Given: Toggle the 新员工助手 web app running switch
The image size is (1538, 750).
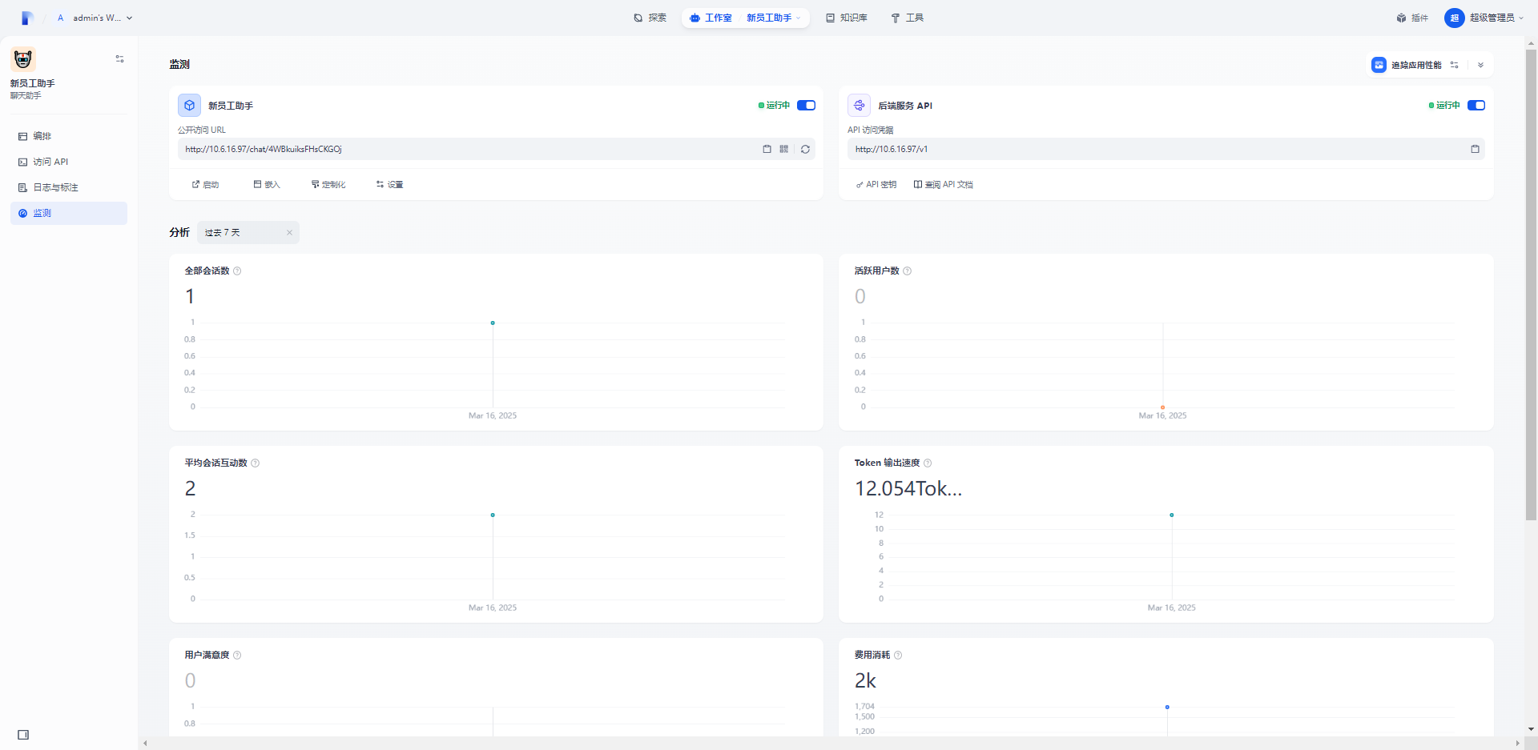Looking at the screenshot, I should 806,105.
